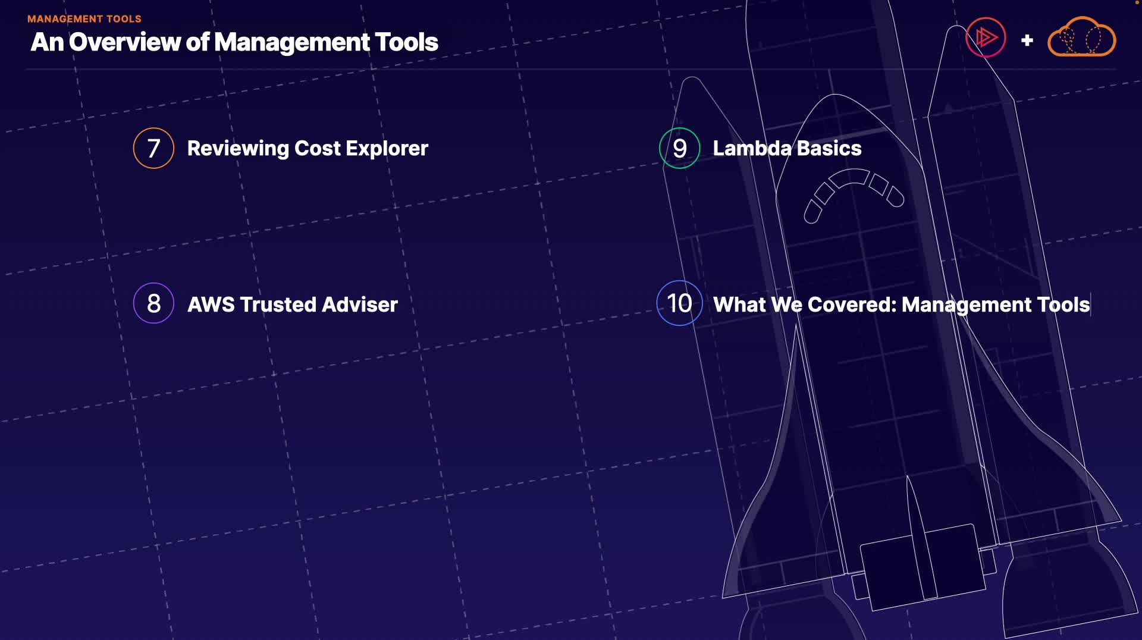Select the number 7 circle badge
The width and height of the screenshot is (1142, 640).
pyautogui.click(x=153, y=148)
